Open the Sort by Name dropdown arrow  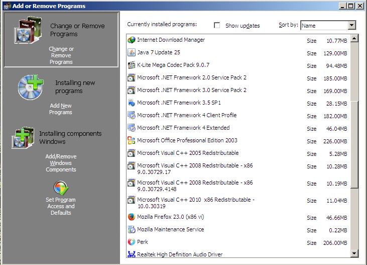[351, 25]
